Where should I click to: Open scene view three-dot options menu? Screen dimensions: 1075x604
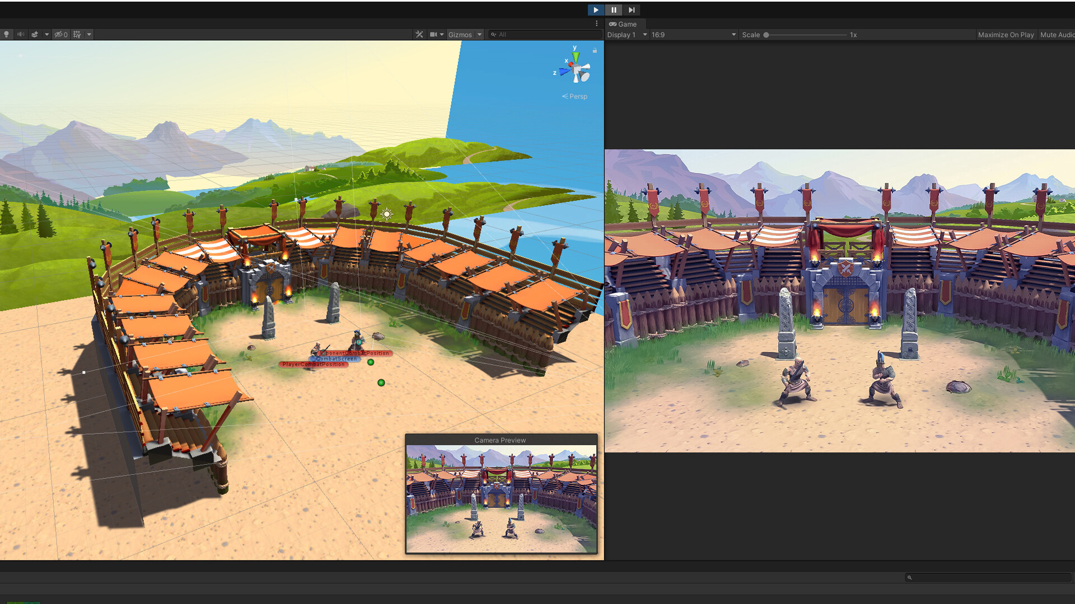click(596, 23)
